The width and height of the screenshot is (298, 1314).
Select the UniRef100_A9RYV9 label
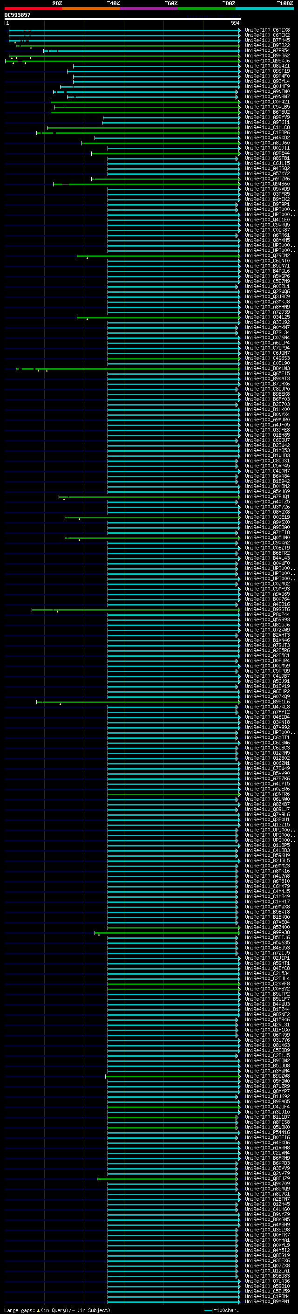click(x=267, y=117)
